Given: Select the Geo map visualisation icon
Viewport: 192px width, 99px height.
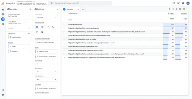Looking at the screenshot, I should (42, 32).
